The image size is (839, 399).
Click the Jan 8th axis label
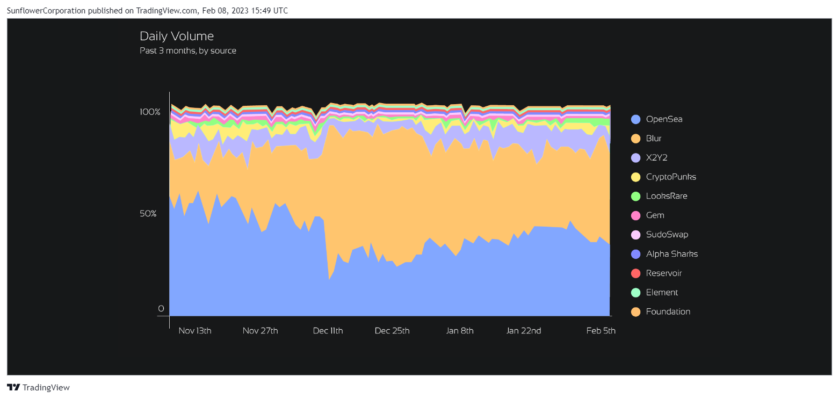pyautogui.click(x=460, y=331)
